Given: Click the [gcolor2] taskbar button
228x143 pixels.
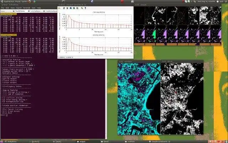Looking at the screenshot, I should pyautogui.click(x=36, y=141).
